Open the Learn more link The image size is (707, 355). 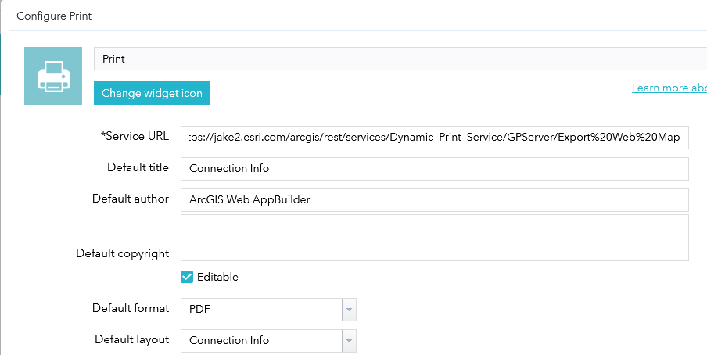669,88
